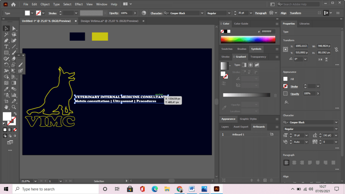Click the Swap Fill and Stroke arrow
The image size is (345, 194).
tap(15, 114)
